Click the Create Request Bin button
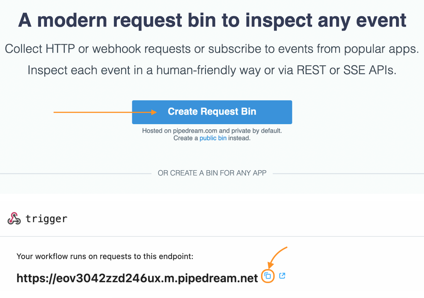Image resolution: width=424 pixels, height=298 pixels. [x=212, y=112]
